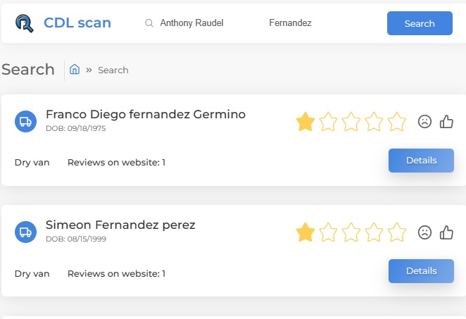Viewport: 466px width, 319px height.
Task: Click the CDL scan logo icon
Action: (25, 23)
